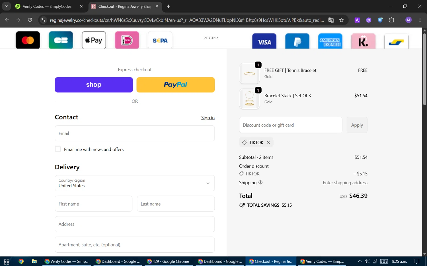Check Email me with news and offers
Image resolution: width=427 pixels, height=266 pixels.
tap(58, 149)
